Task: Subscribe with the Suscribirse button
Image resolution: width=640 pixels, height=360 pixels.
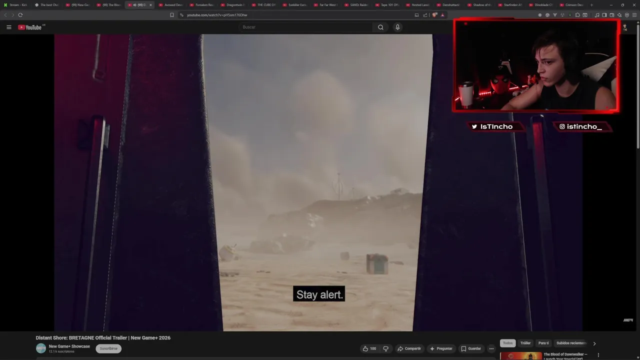Action: coord(108,348)
